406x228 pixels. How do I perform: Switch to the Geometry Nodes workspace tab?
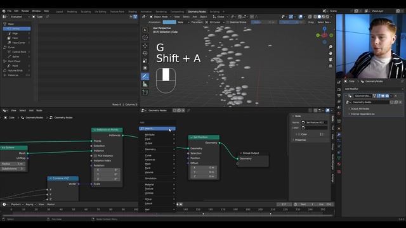tap(197, 11)
